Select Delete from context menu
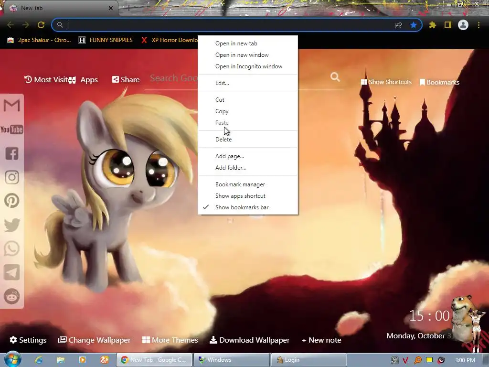 pos(248,140)
